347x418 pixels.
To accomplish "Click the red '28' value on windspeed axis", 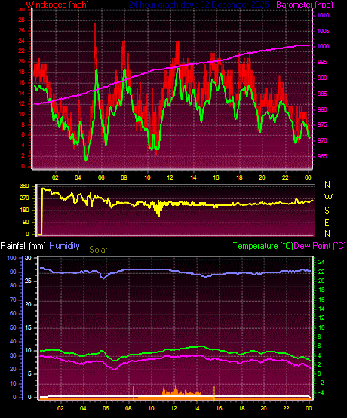I will click(21, 20).
